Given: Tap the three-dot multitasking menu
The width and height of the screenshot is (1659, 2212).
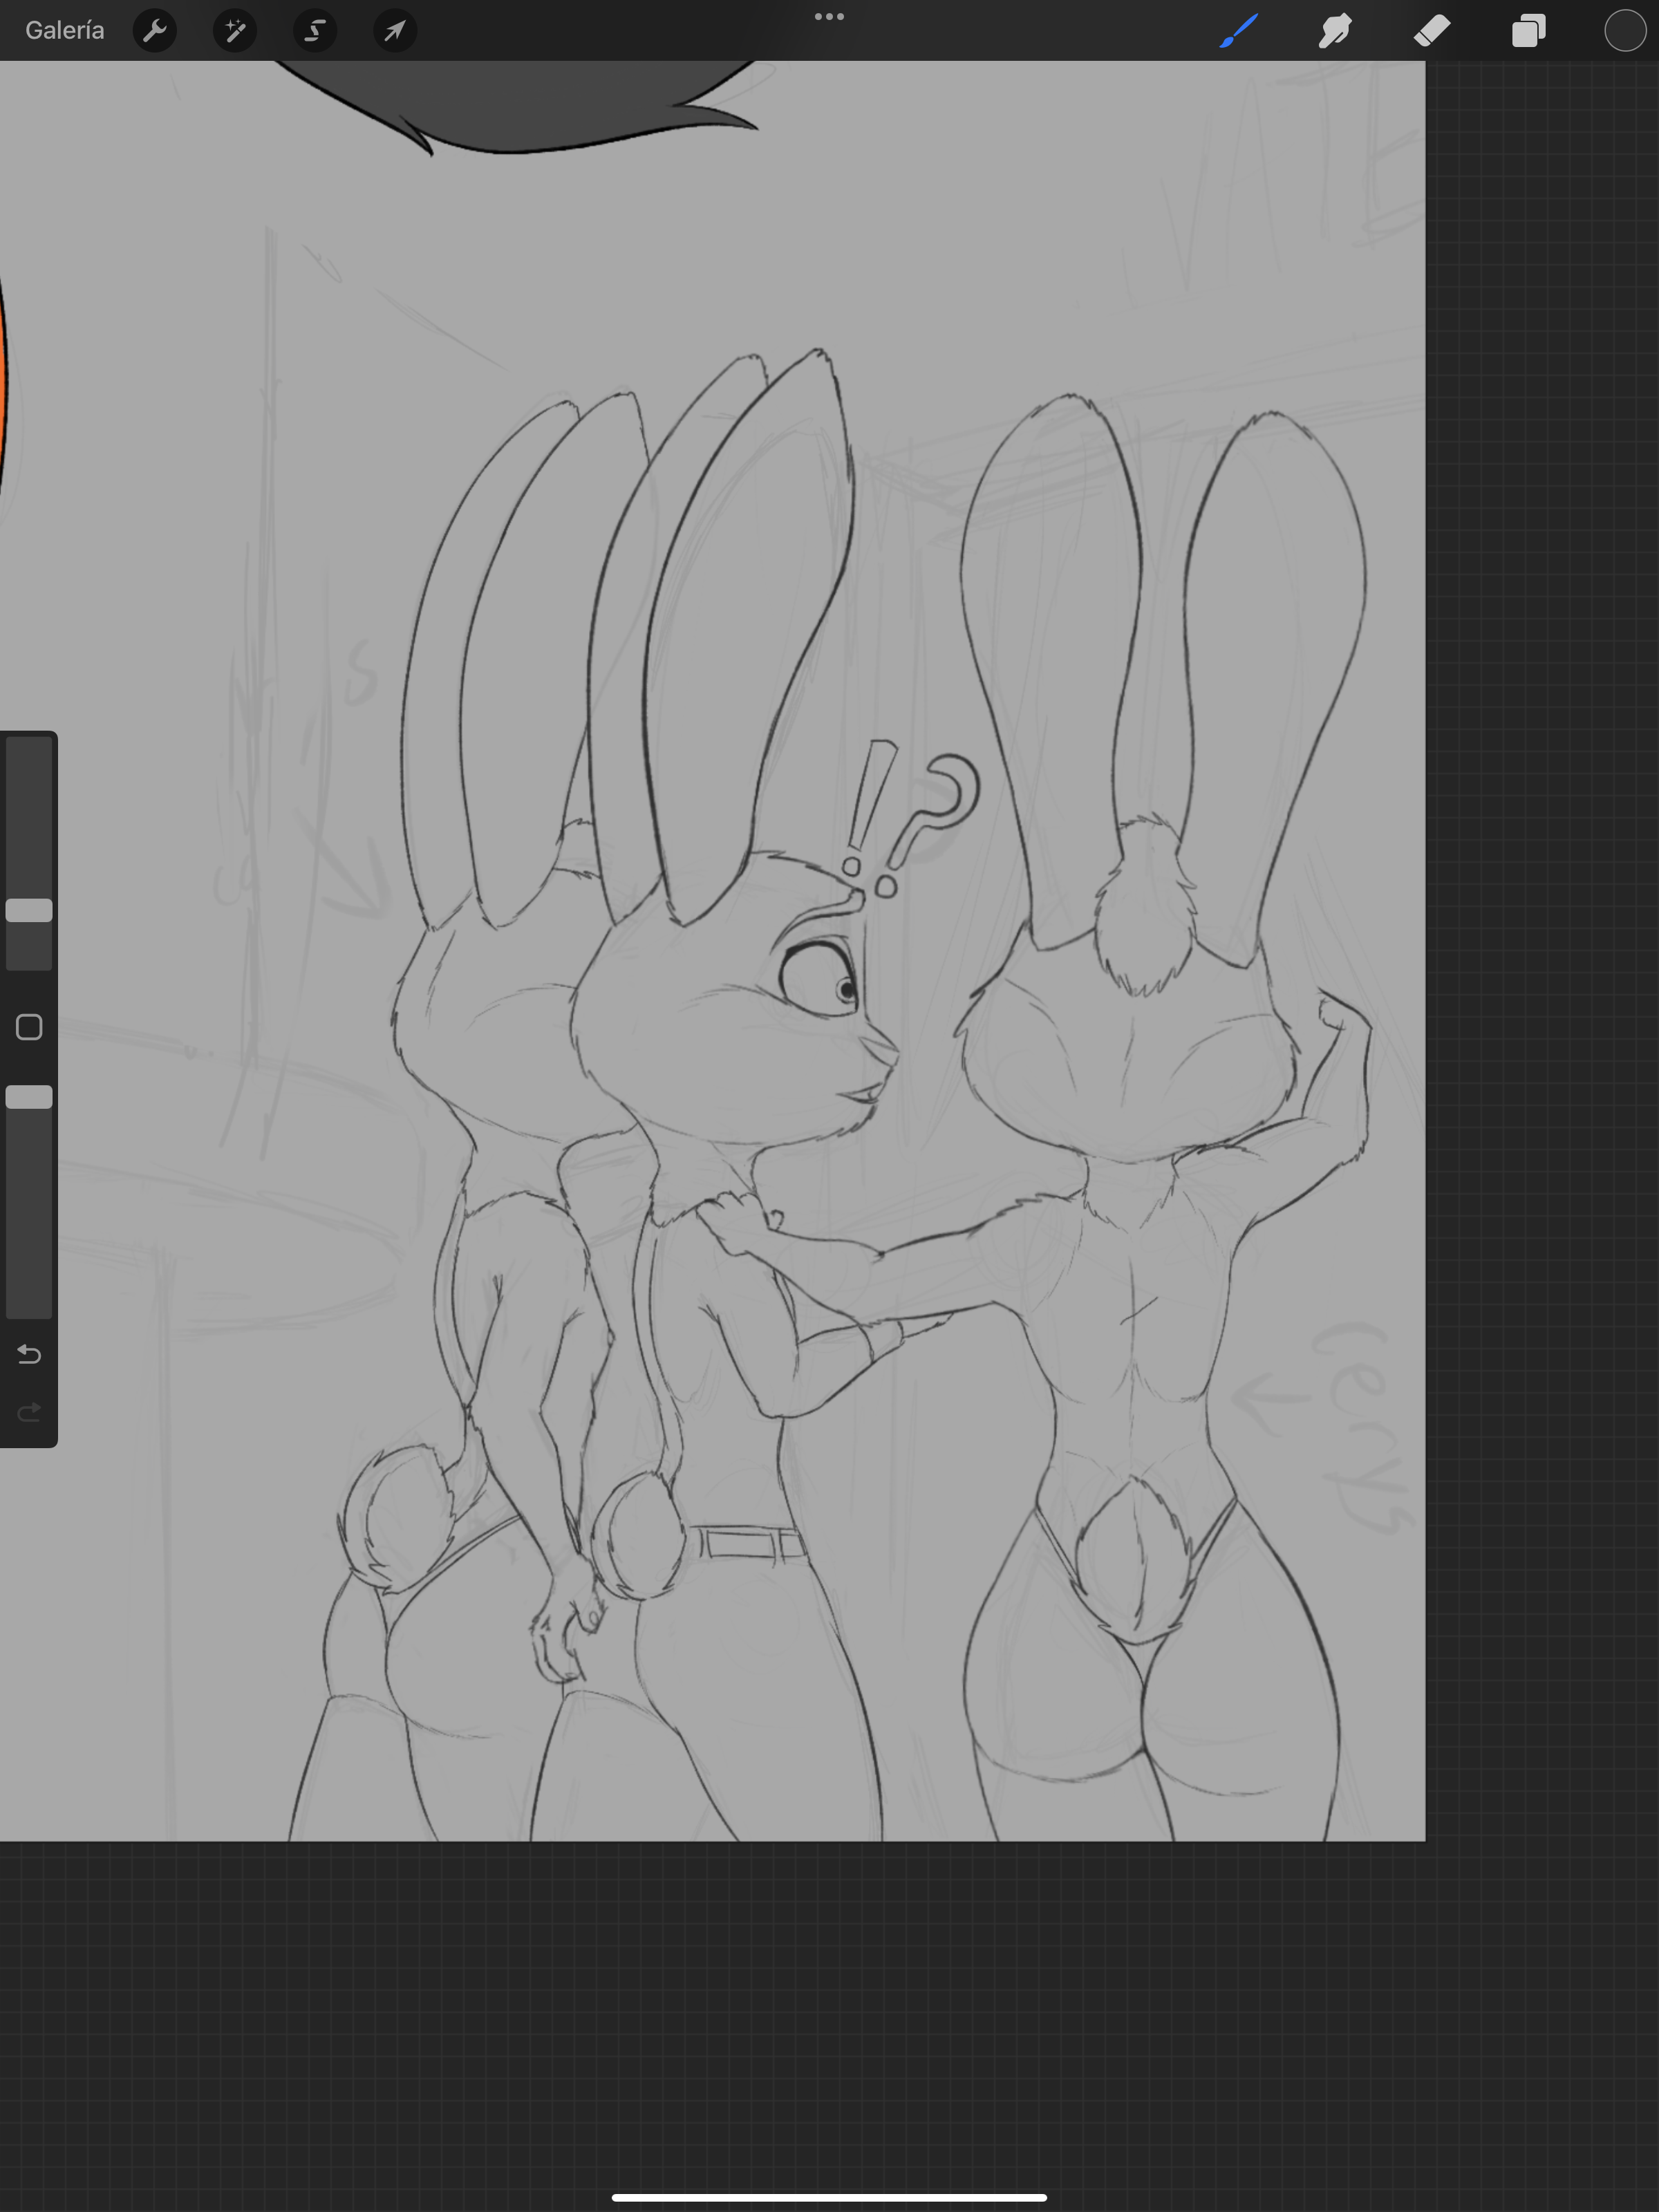Looking at the screenshot, I should (829, 17).
